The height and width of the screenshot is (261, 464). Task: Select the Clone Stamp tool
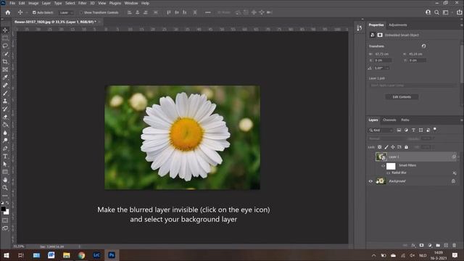[x=5, y=101]
